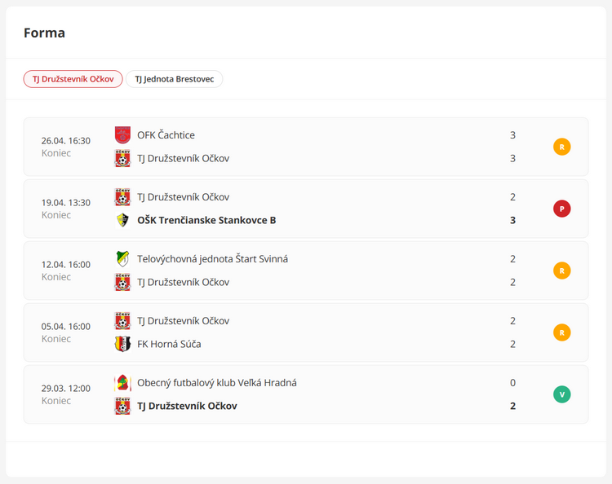
Task: Open OFK Čachtice team name
Action: pyautogui.click(x=166, y=134)
